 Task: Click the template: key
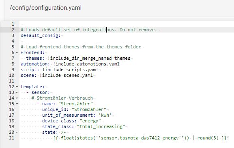[x=32, y=87]
